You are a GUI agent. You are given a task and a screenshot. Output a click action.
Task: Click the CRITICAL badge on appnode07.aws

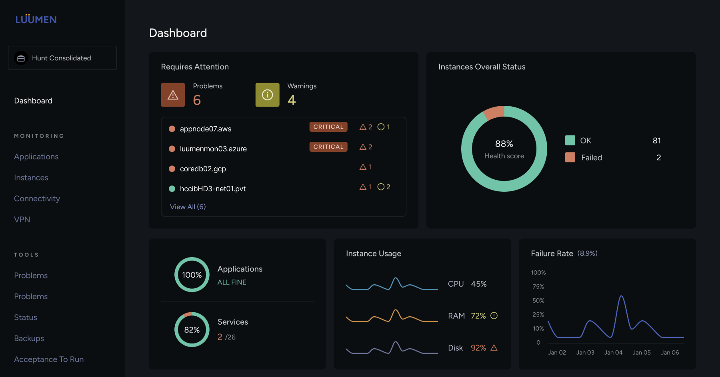coord(328,127)
